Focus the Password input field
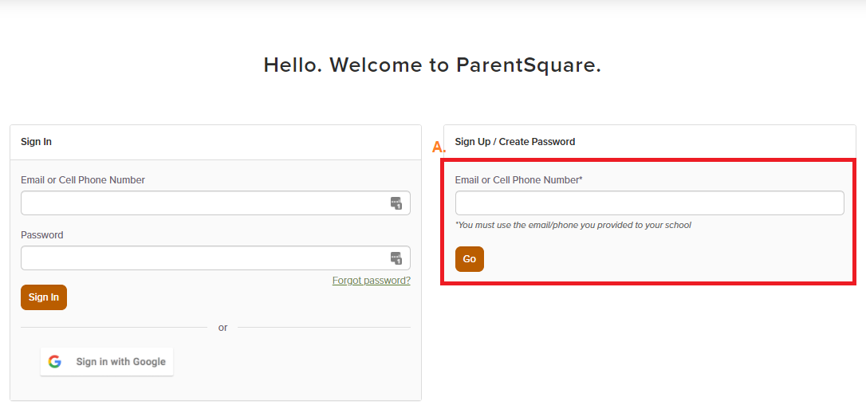Image resolution: width=866 pixels, height=409 pixels. pos(215,258)
